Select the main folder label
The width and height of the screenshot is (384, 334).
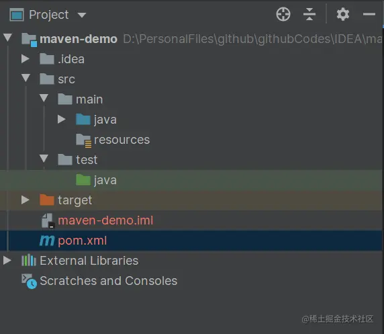89,99
